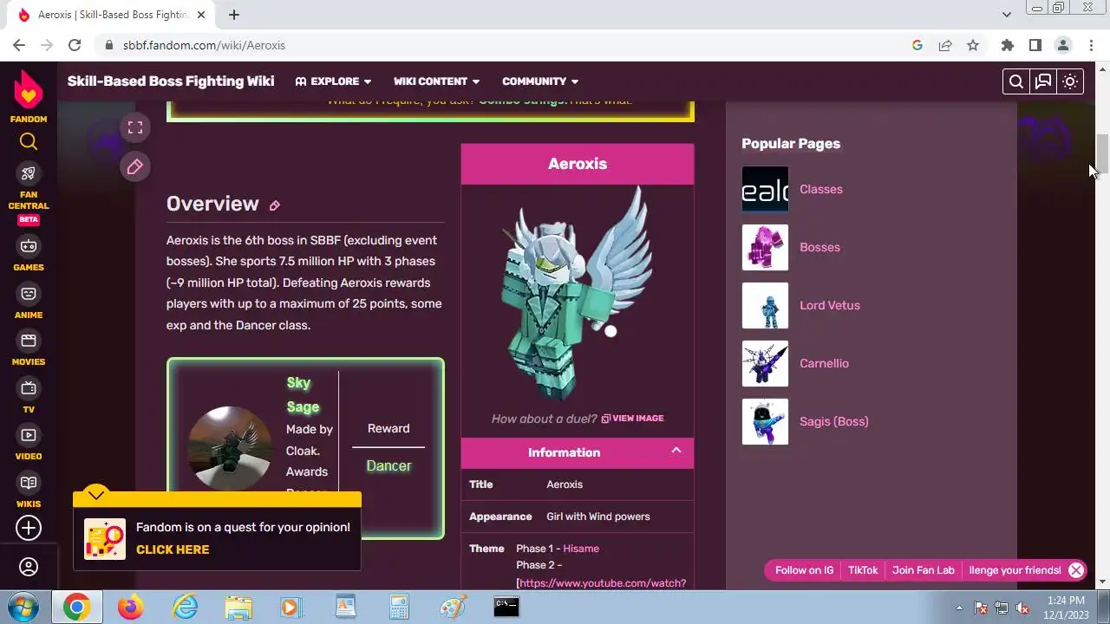The width and height of the screenshot is (1110, 624).
Task: Open the Movies clapperboard icon
Action: click(x=29, y=341)
